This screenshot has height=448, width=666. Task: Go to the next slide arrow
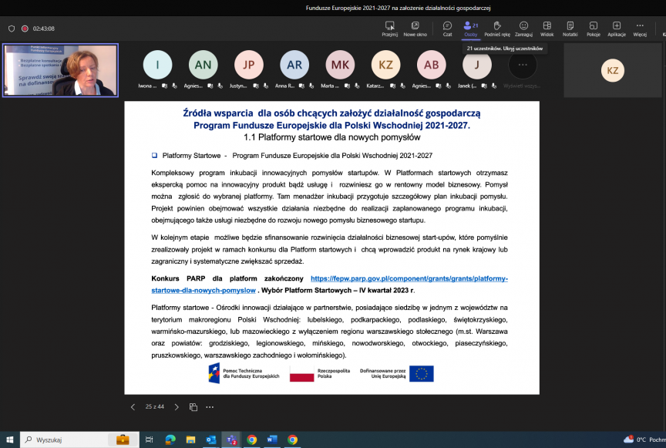(177, 407)
